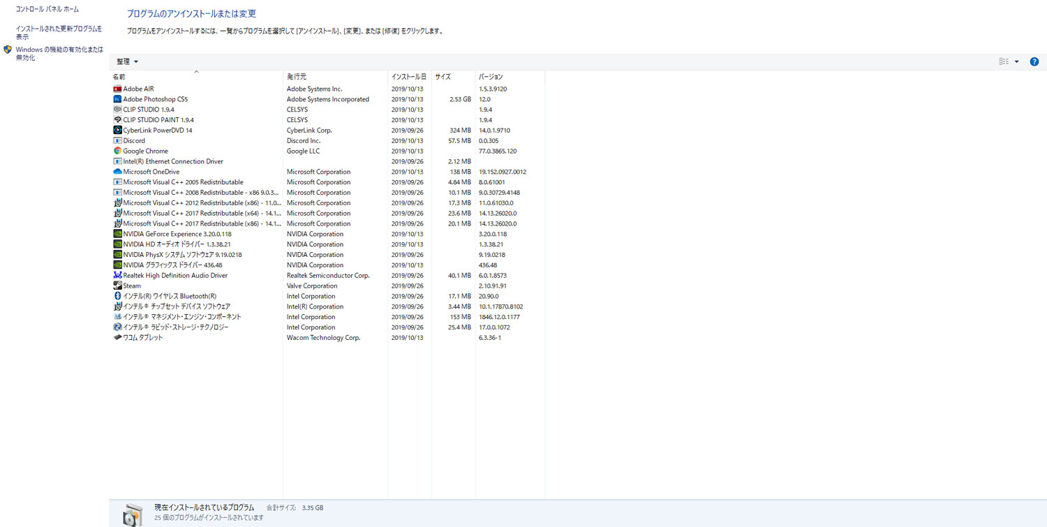Image resolution: width=1047 pixels, height=527 pixels.
Task: Select the Microsoft OneDrive cloud icon
Action: 117,172
